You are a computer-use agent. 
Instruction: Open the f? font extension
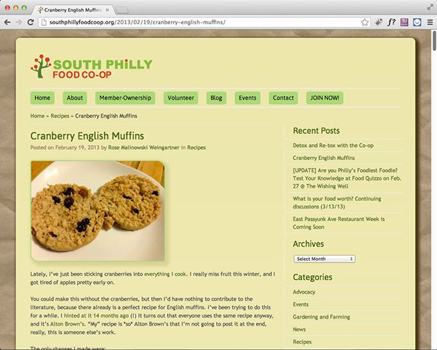click(x=391, y=22)
